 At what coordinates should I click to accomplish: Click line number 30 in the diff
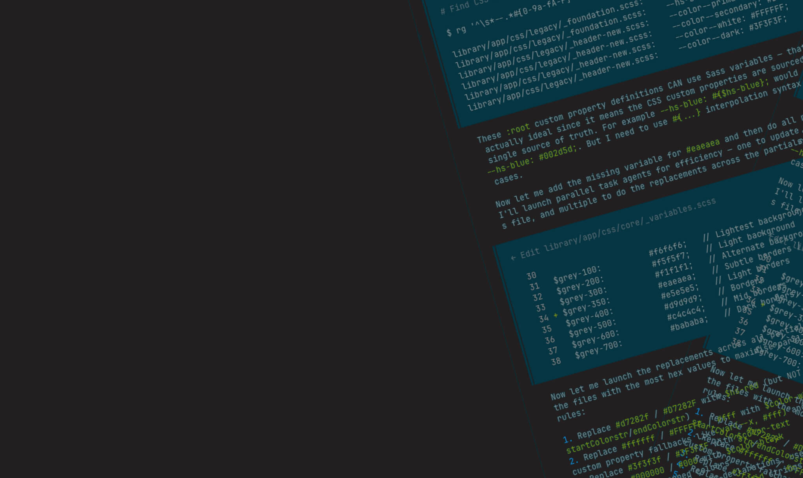pyautogui.click(x=531, y=276)
